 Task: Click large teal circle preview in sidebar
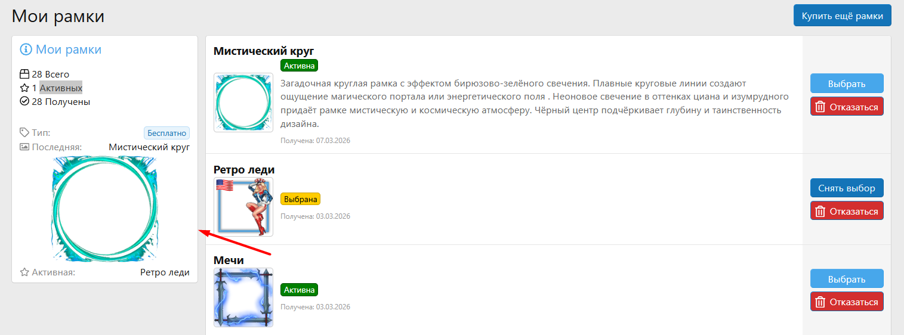point(105,209)
